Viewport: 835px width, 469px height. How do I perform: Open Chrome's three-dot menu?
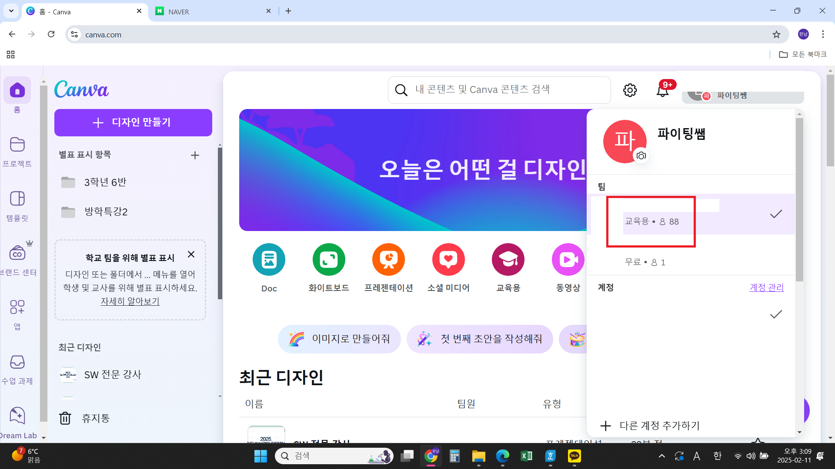coord(823,34)
